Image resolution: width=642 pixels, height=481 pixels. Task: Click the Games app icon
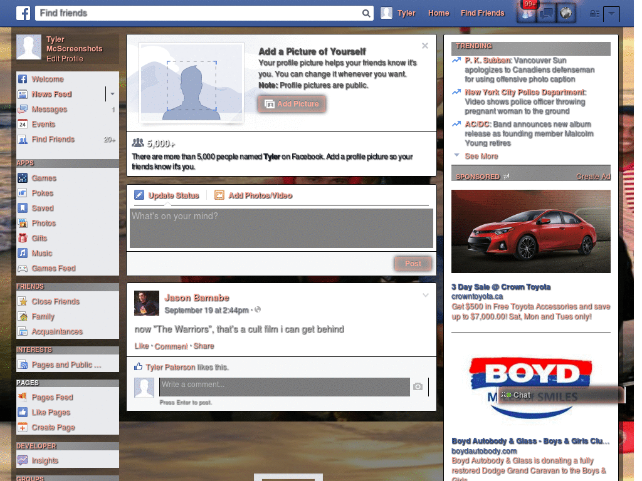[x=23, y=178]
